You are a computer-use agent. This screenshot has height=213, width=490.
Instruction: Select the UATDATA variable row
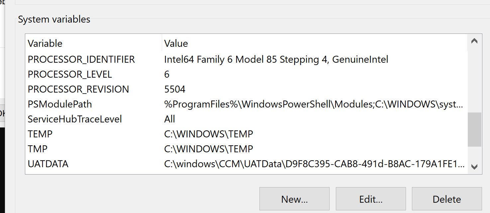click(x=48, y=164)
